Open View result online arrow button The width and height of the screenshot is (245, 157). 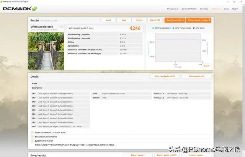(x=199, y=20)
